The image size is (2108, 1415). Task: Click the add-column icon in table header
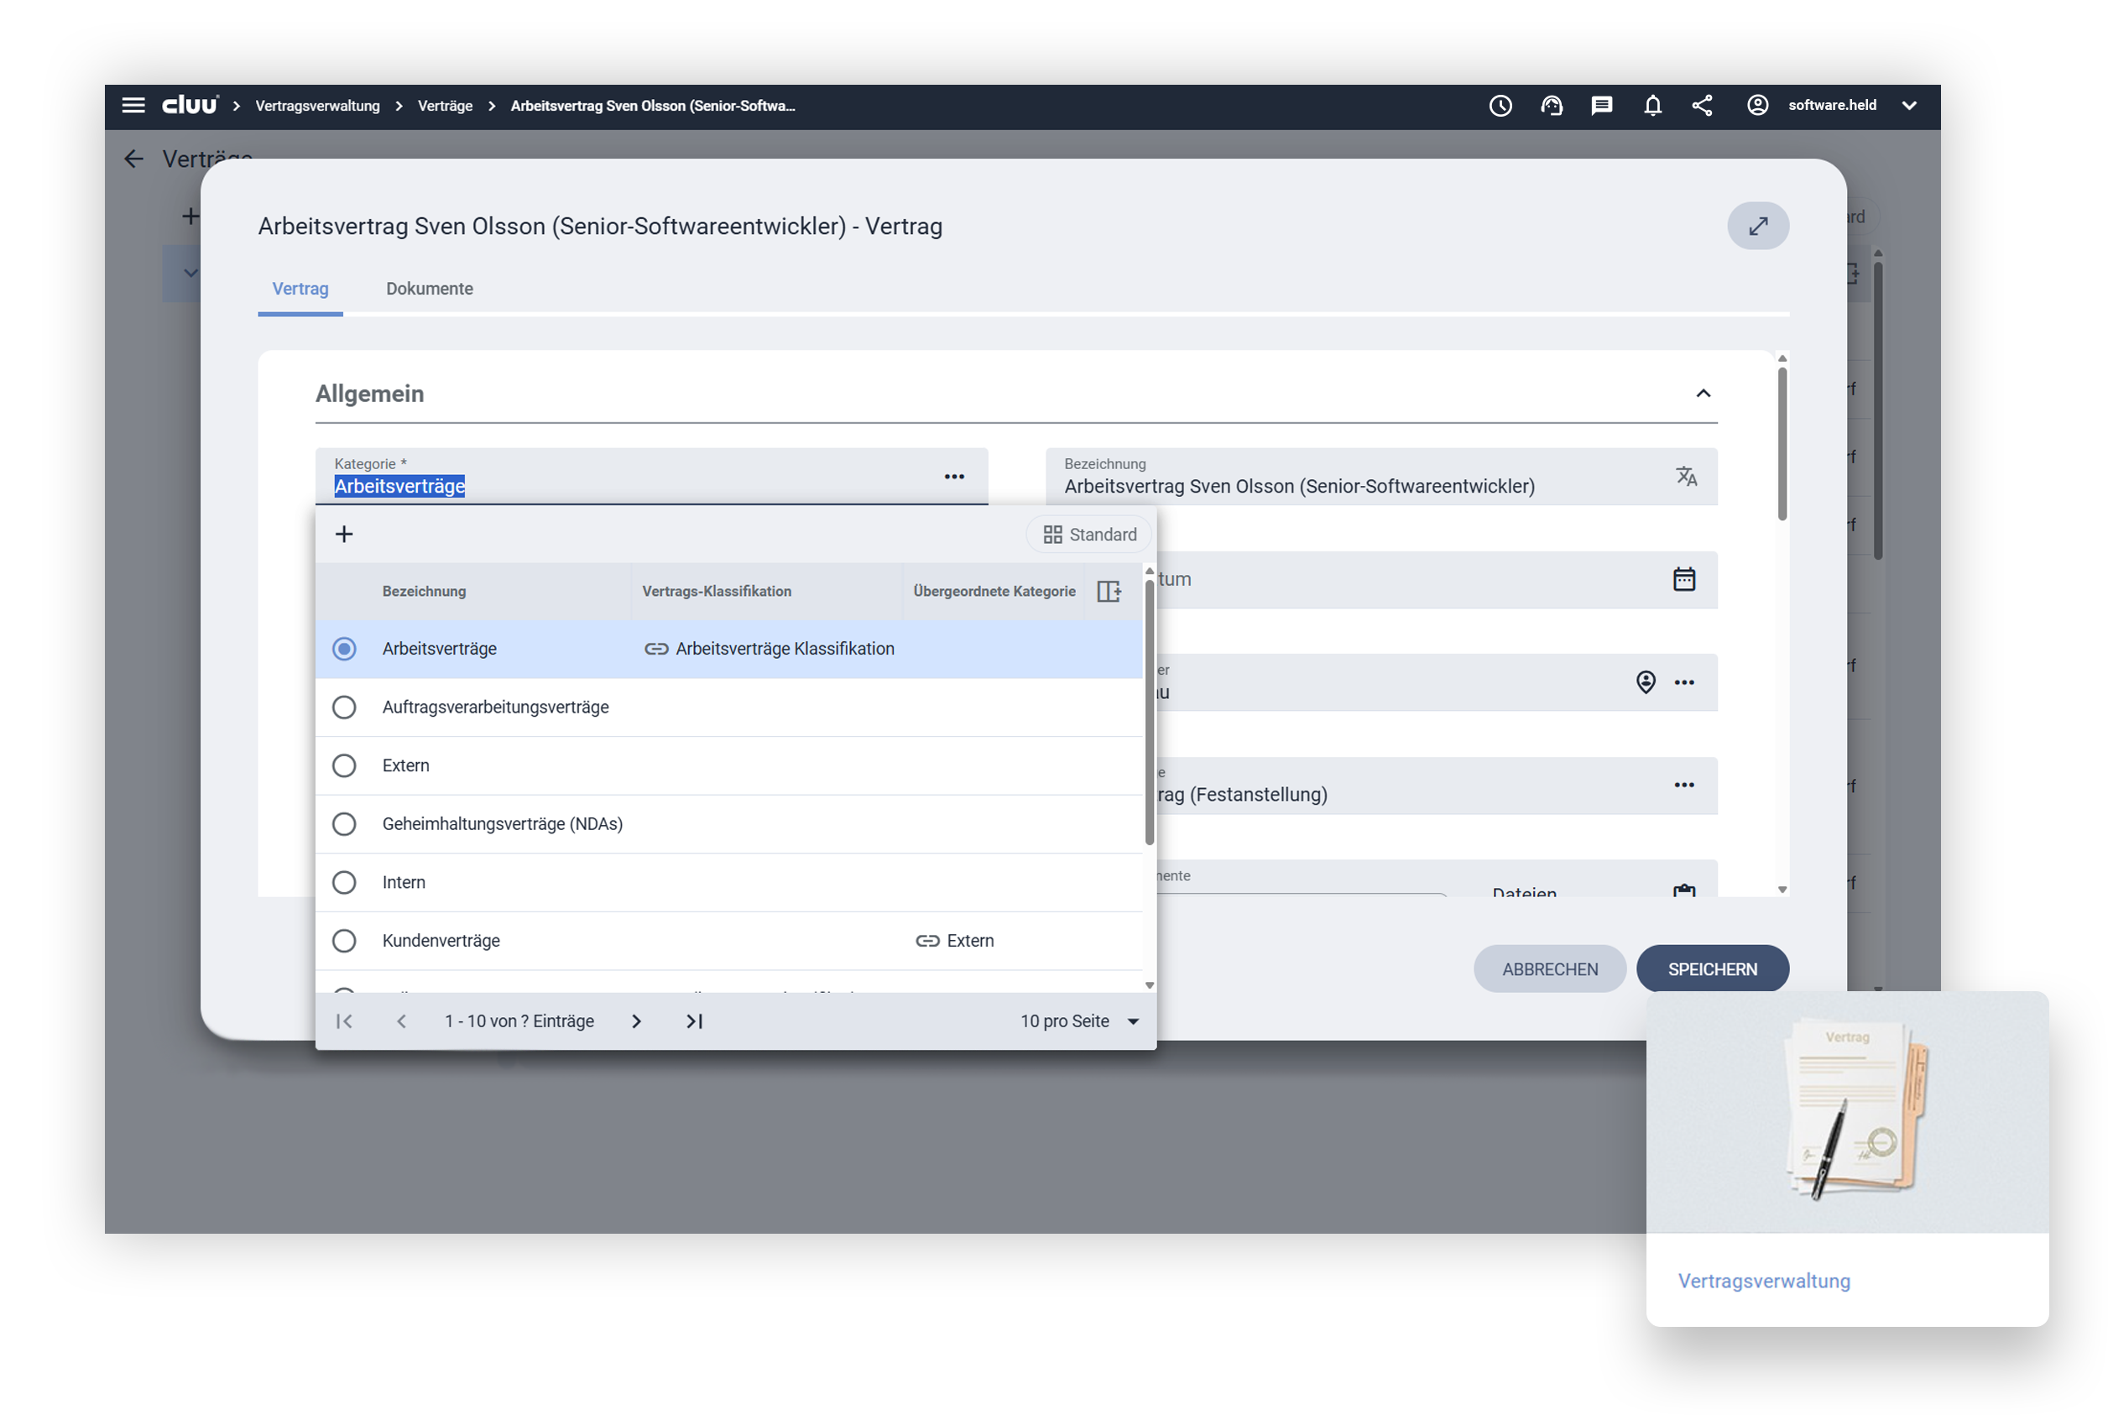(1109, 591)
